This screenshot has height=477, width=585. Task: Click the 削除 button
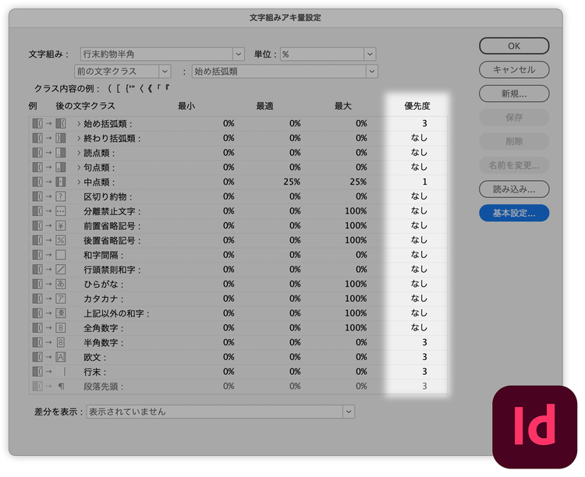point(514,141)
